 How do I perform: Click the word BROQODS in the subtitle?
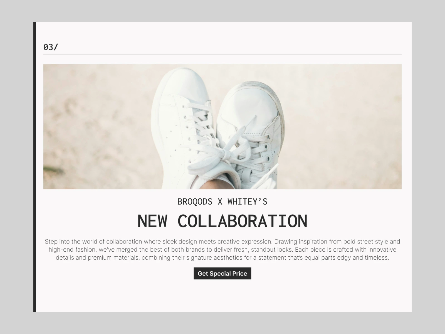pos(195,202)
